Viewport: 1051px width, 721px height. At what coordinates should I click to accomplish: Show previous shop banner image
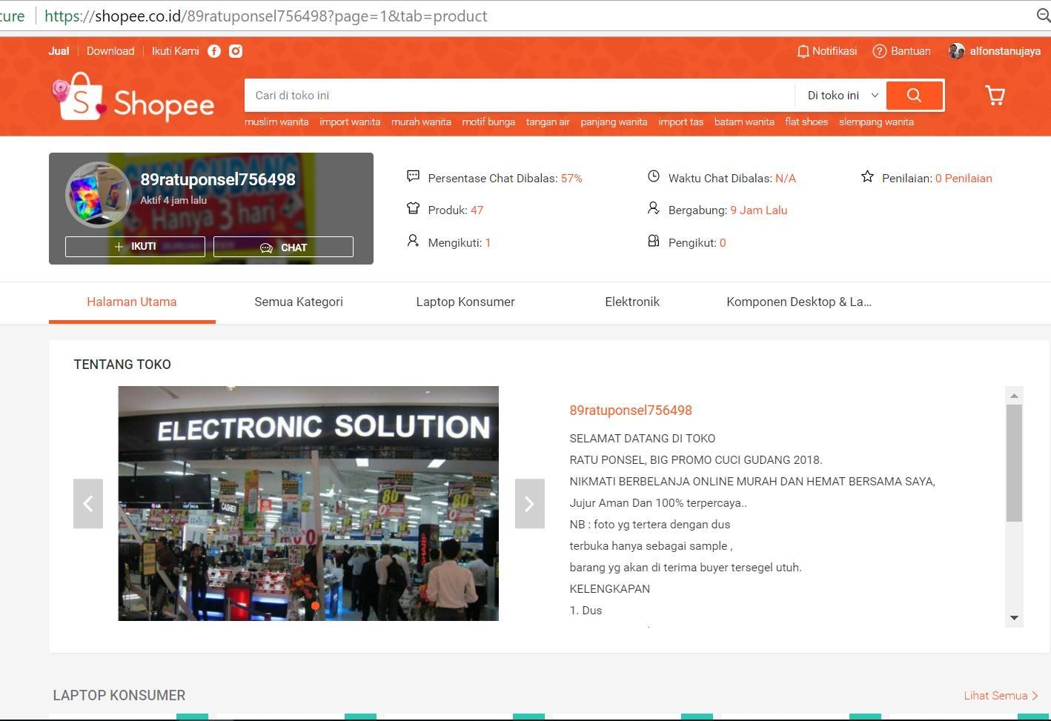pos(88,504)
